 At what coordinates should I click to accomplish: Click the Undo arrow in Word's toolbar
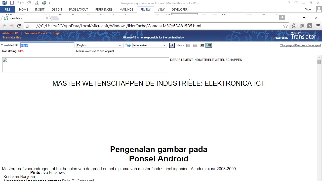pyautogui.click(x=19, y=3)
